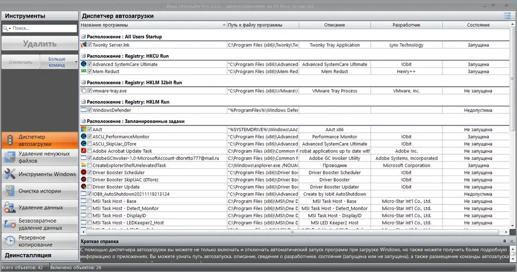Image resolution: width=517 pixels, height=272 pixels.
Task: Collapse the Registry: HKCU Run group
Action: (83, 56)
